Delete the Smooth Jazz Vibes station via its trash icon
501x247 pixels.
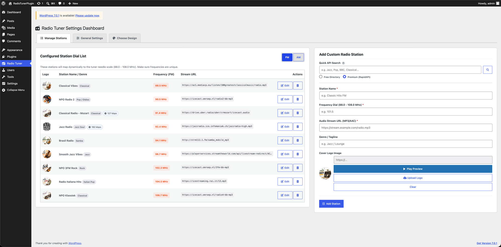tap(298, 154)
